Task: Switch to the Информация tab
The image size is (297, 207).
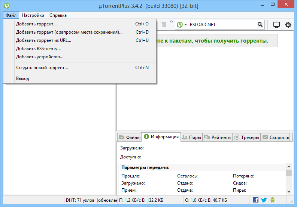Action: point(161,137)
